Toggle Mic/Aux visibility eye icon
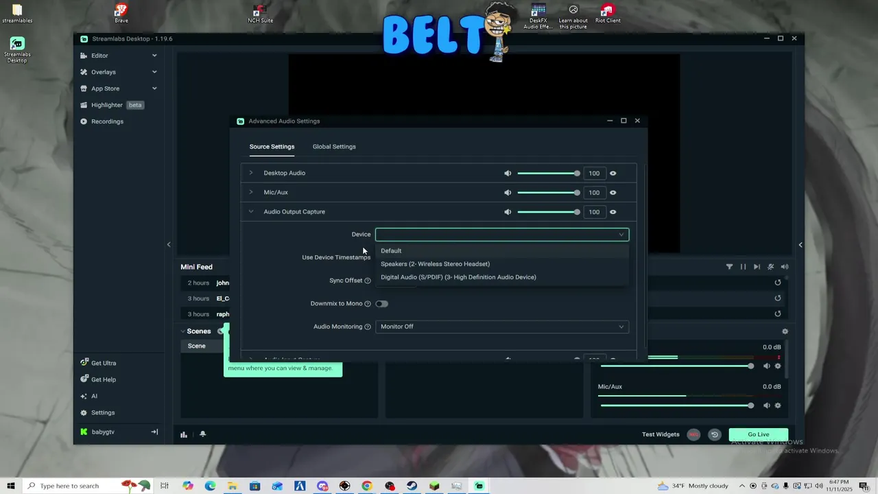878x494 pixels. [x=613, y=193]
